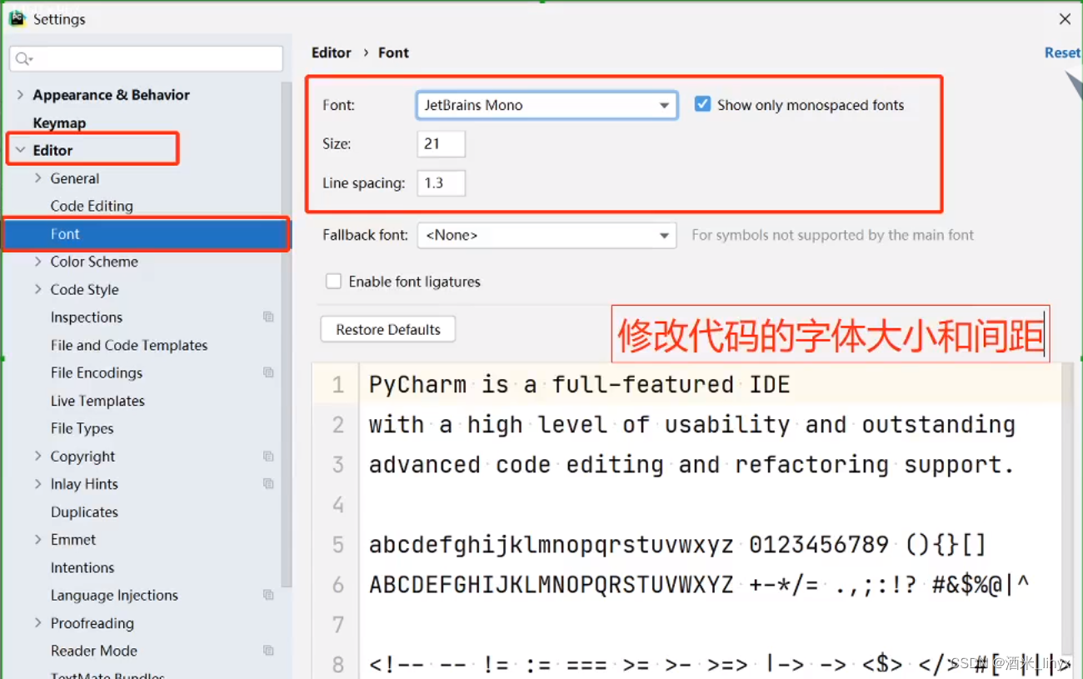Image resolution: width=1083 pixels, height=679 pixels.
Task: Expand the Color Scheme node
Action: pos(38,262)
